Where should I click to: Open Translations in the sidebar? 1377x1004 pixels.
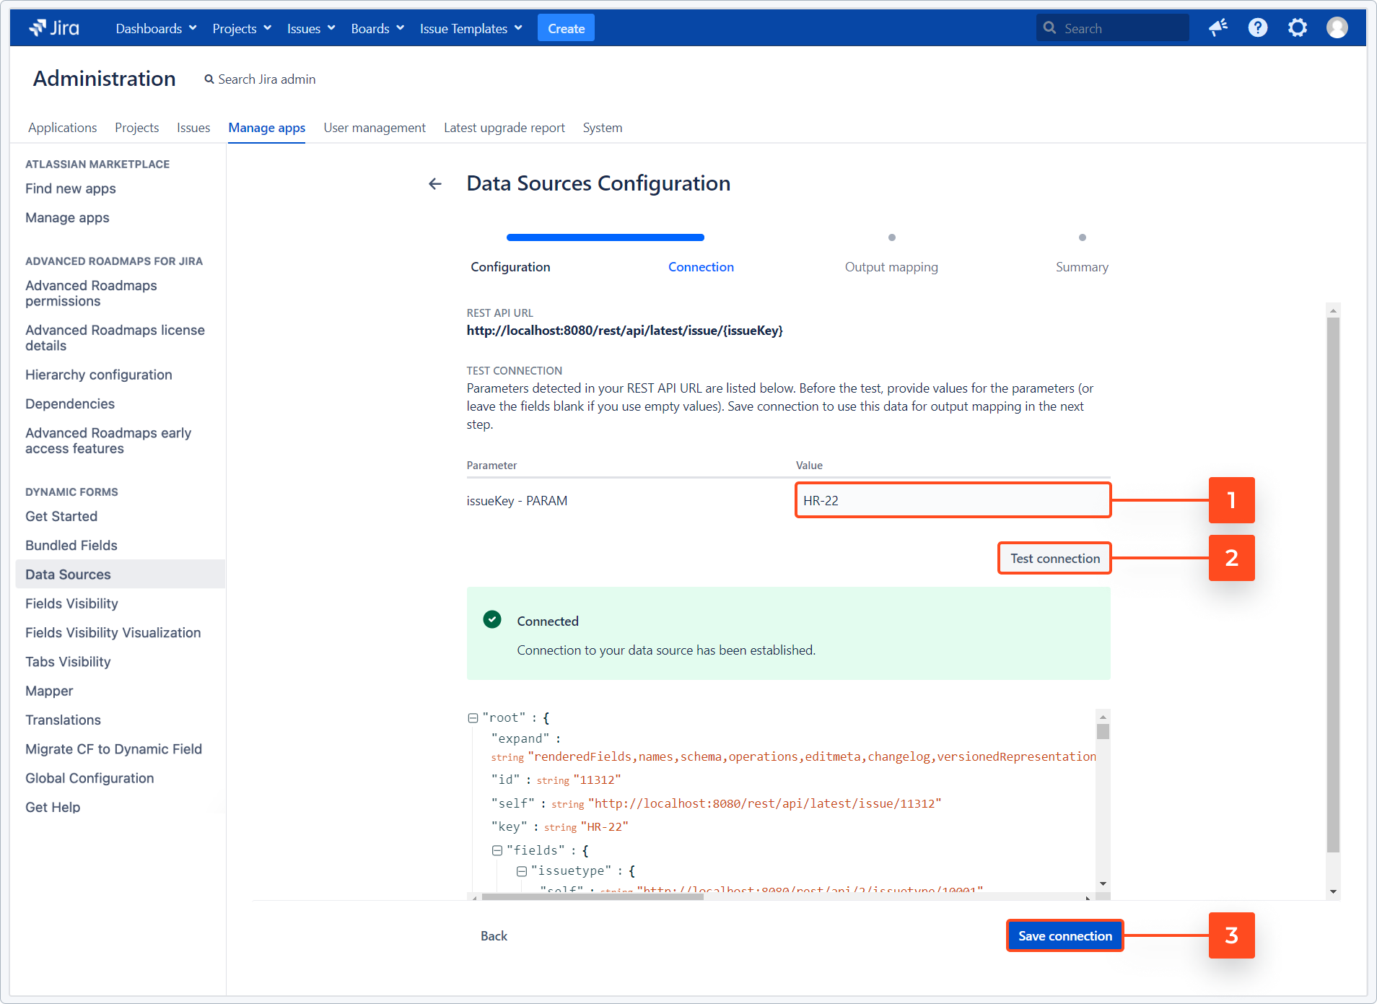click(x=63, y=720)
